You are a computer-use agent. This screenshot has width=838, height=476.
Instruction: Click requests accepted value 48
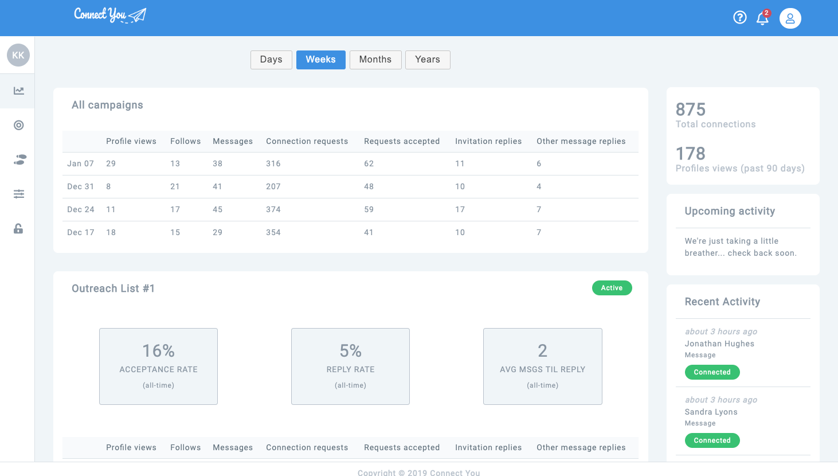pyautogui.click(x=369, y=186)
